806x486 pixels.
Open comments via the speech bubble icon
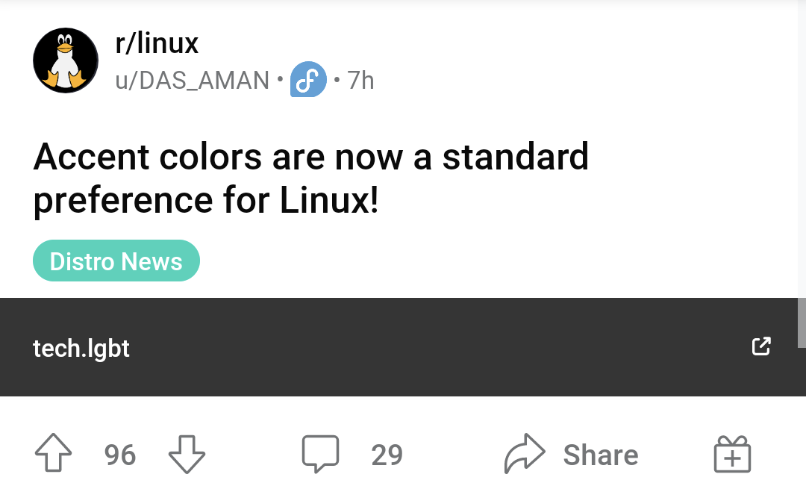pos(320,453)
